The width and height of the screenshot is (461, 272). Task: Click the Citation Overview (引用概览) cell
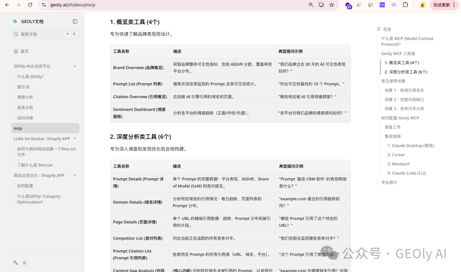[140, 97]
